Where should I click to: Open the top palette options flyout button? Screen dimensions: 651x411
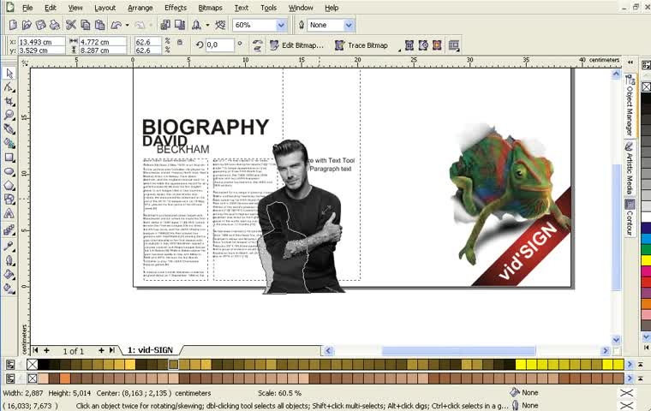coord(10,365)
